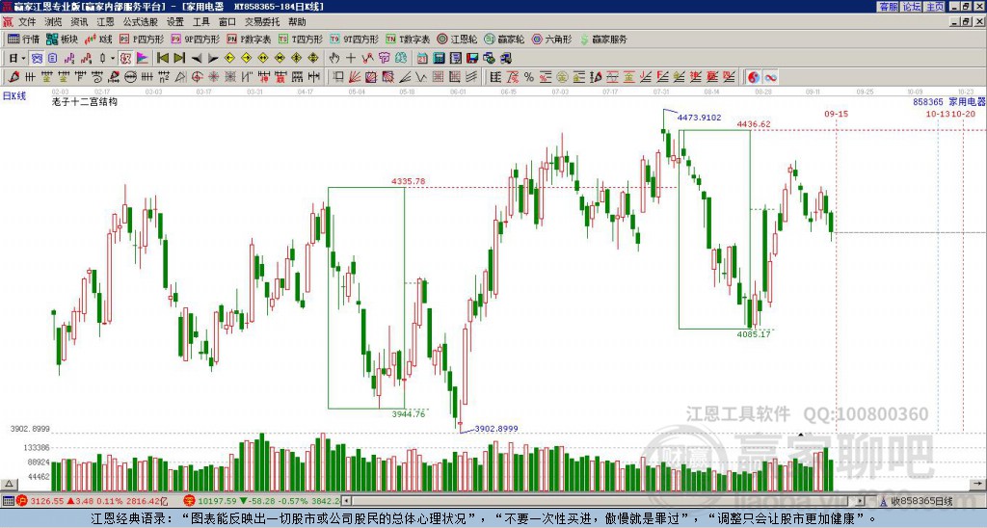This screenshot has height=528, width=987.
Task: Open the T数字表 tool
Action: point(408,39)
